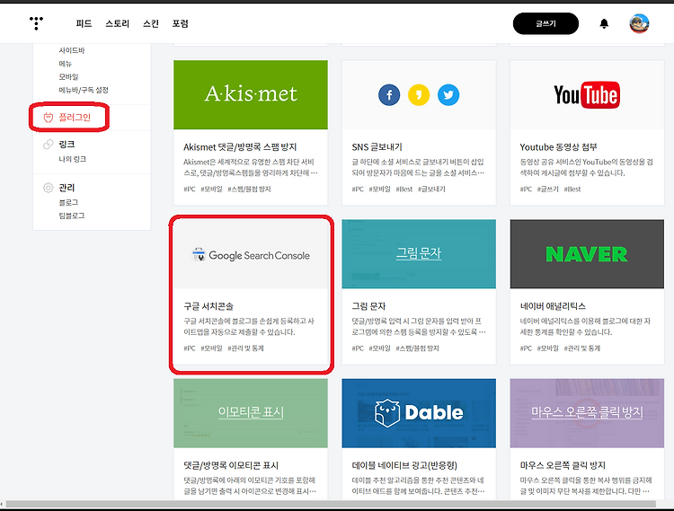Open the 피드 menu
This screenshot has width=674, height=511.
pyautogui.click(x=84, y=23)
